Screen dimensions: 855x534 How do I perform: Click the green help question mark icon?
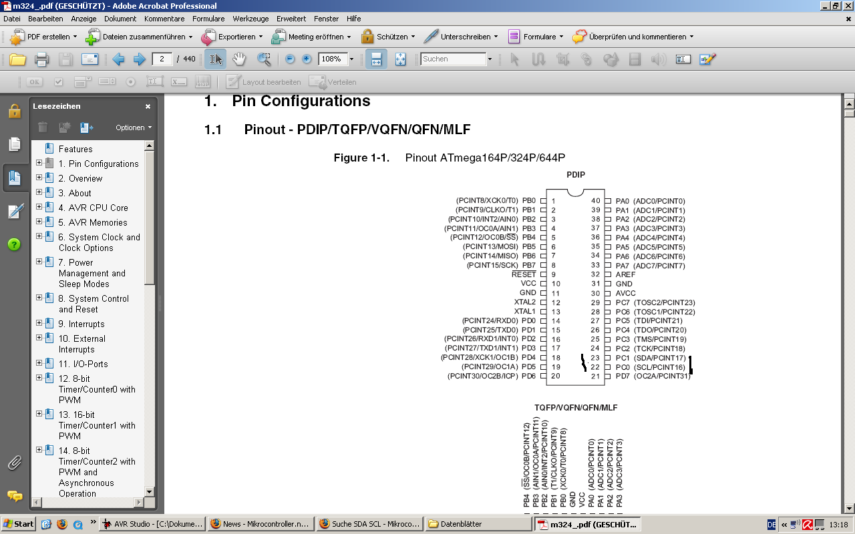coord(14,244)
